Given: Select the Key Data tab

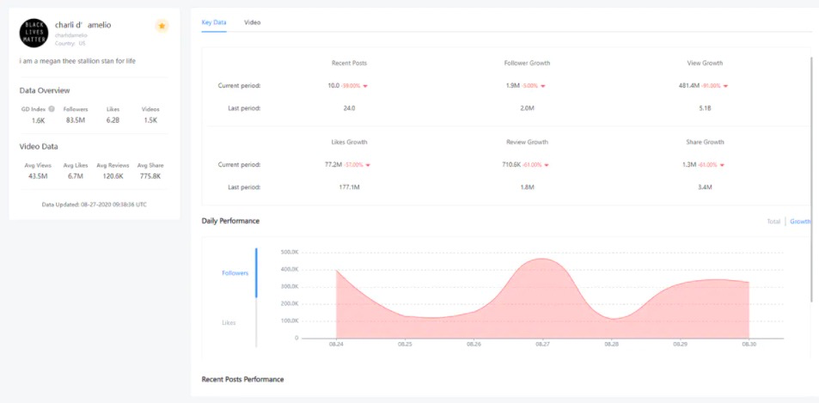Looking at the screenshot, I should (214, 22).
